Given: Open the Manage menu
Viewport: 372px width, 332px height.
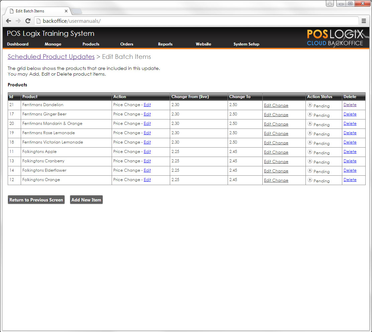Looking at the screenshot, I should [53, 44].
